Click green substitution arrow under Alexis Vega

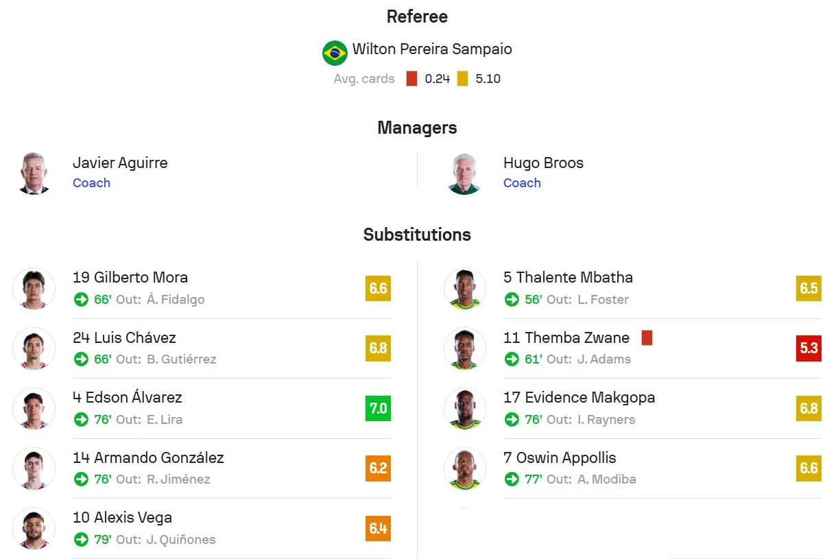(82, 539)
